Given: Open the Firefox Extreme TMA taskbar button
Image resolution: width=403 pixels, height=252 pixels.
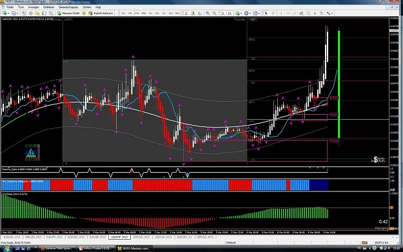Looking at the screenshot, I should [57, 248].
